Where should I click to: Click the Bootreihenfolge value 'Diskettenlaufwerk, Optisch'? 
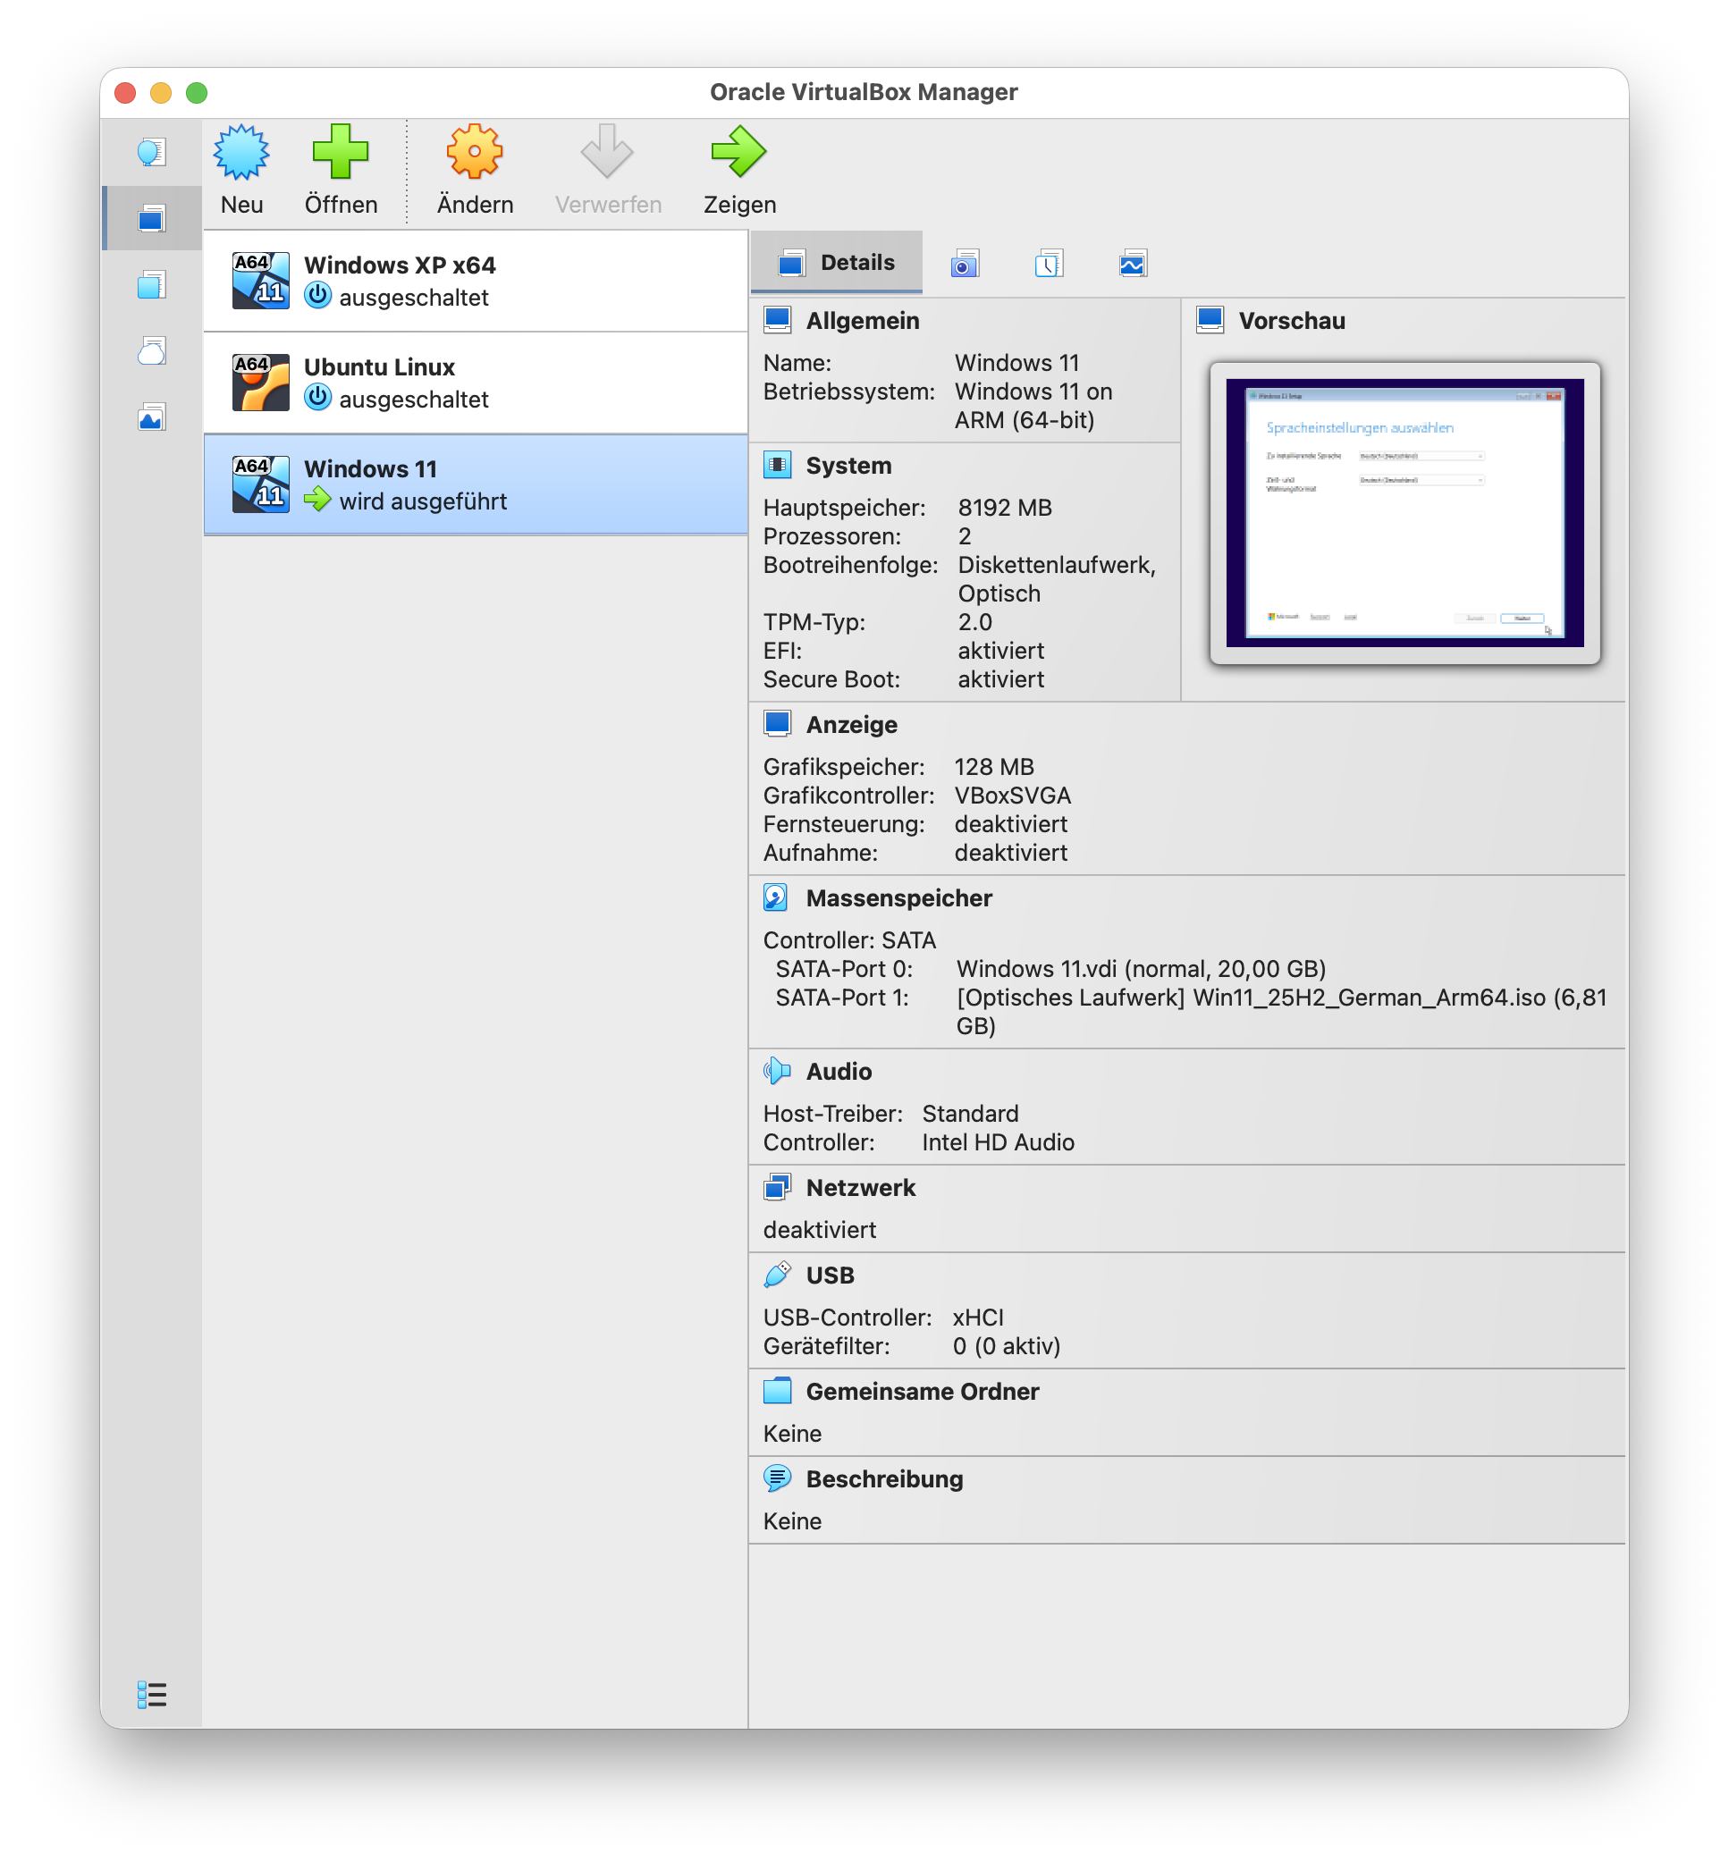(x=1058, y=579)
